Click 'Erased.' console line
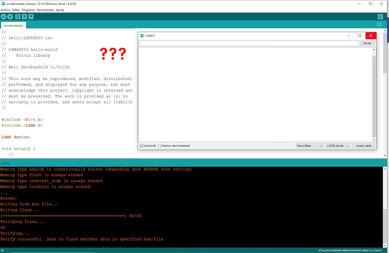Screen dimensions: 389x253 (x=9, y=198)
